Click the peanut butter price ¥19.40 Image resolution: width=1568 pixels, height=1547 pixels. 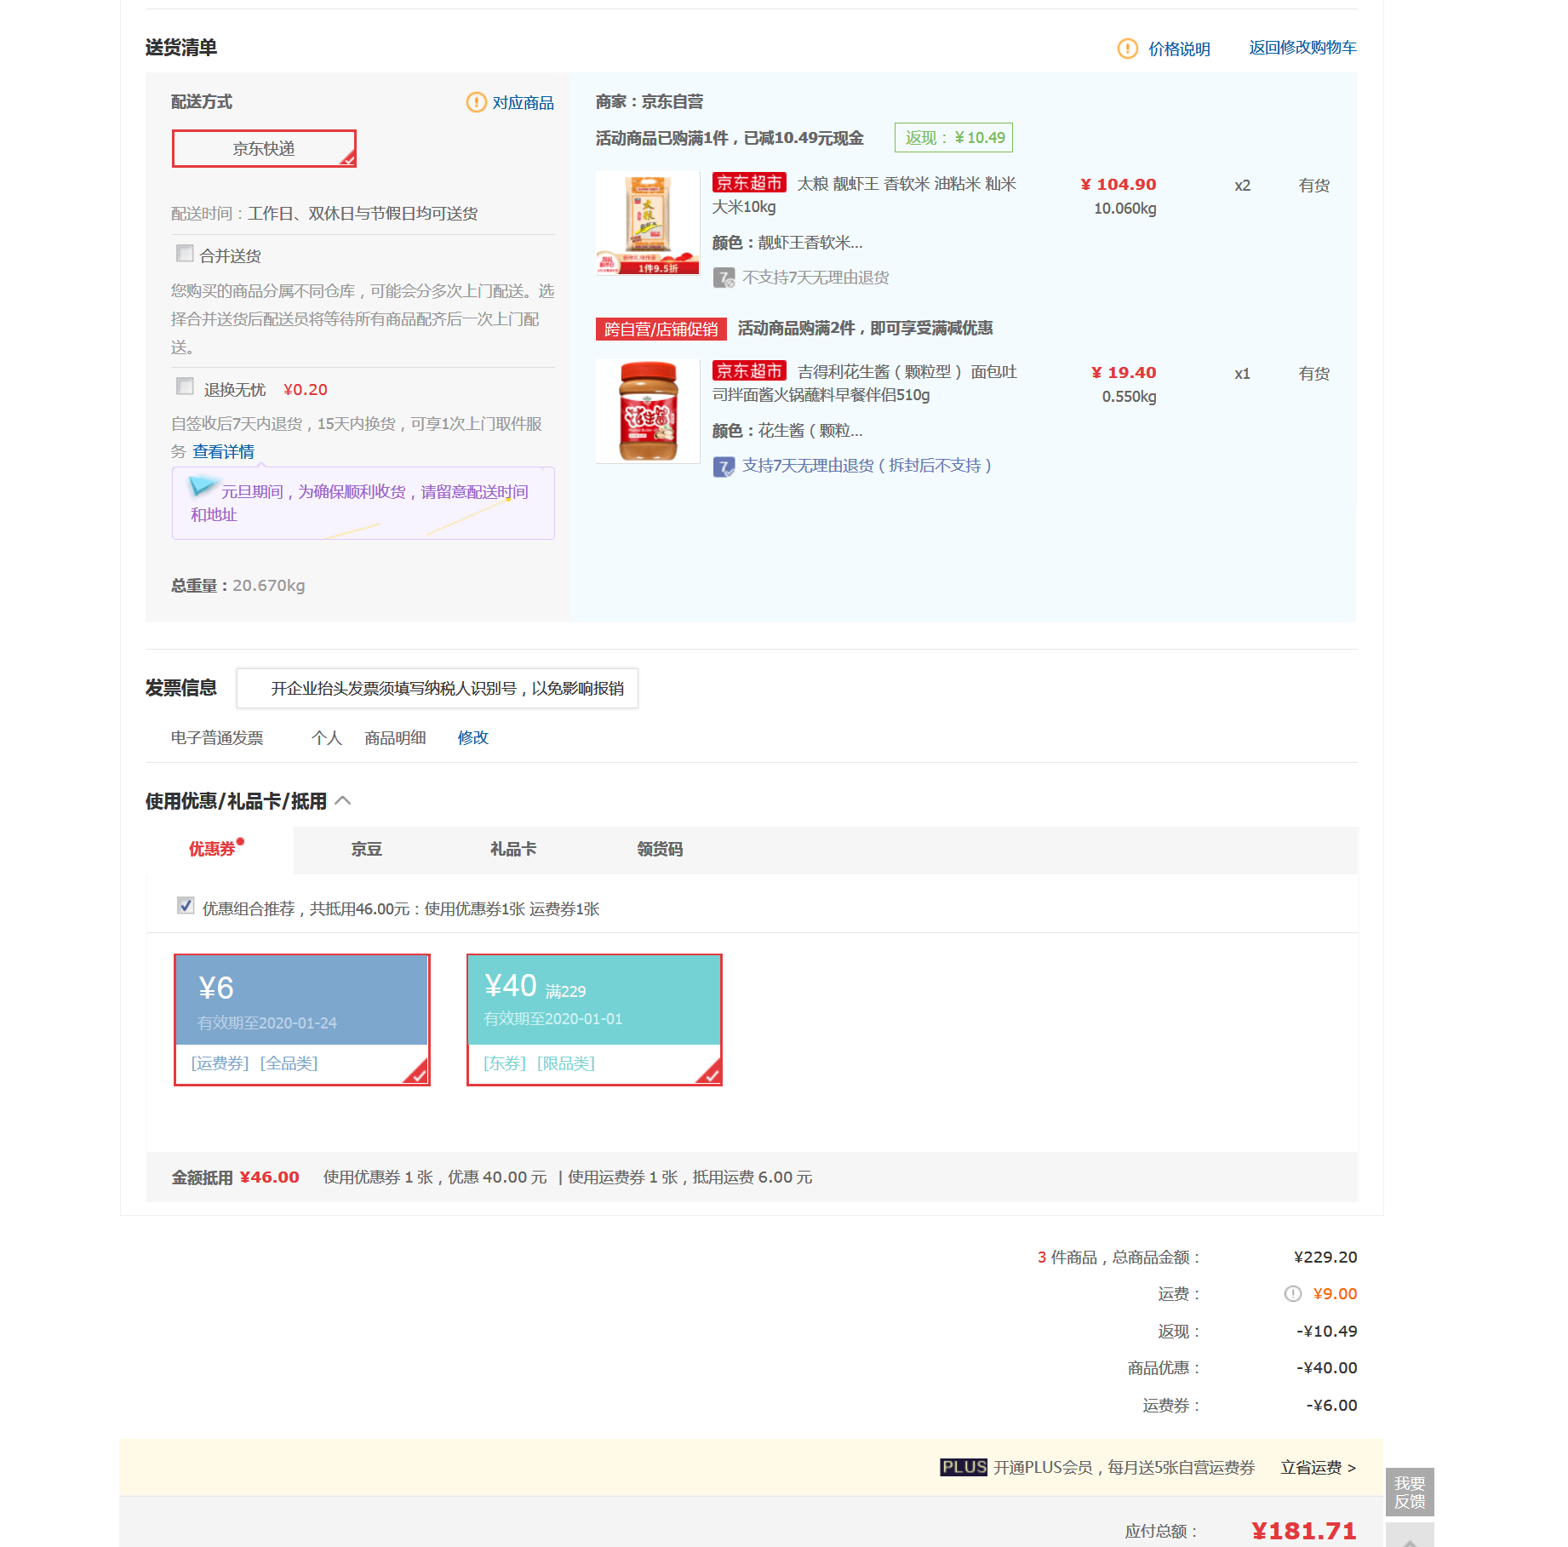click(1124, 373)
